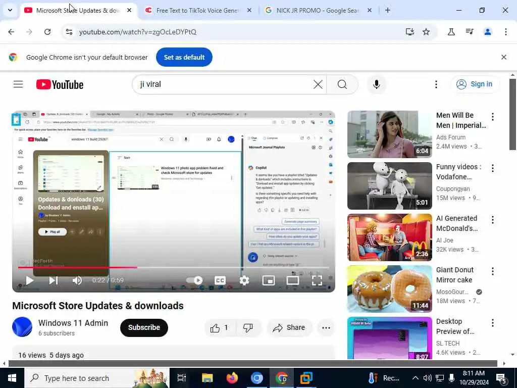Launch Firefox from the taskbar

(232, 378)
